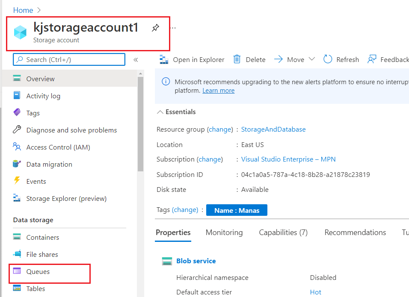
Task: Open Blob service link
Action: [x=196, y=261]
